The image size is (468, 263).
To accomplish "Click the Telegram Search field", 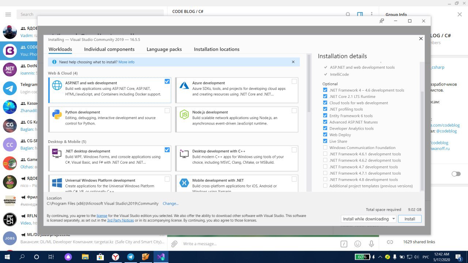I will tap(90, 14).
